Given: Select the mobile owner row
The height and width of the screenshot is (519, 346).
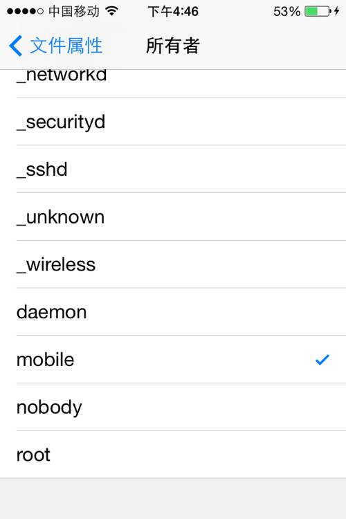Looking at the screenshot, I should (173, 359).
